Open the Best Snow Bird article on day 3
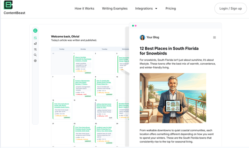This screenshot has height=148, width=249. (x=124, y=59)
